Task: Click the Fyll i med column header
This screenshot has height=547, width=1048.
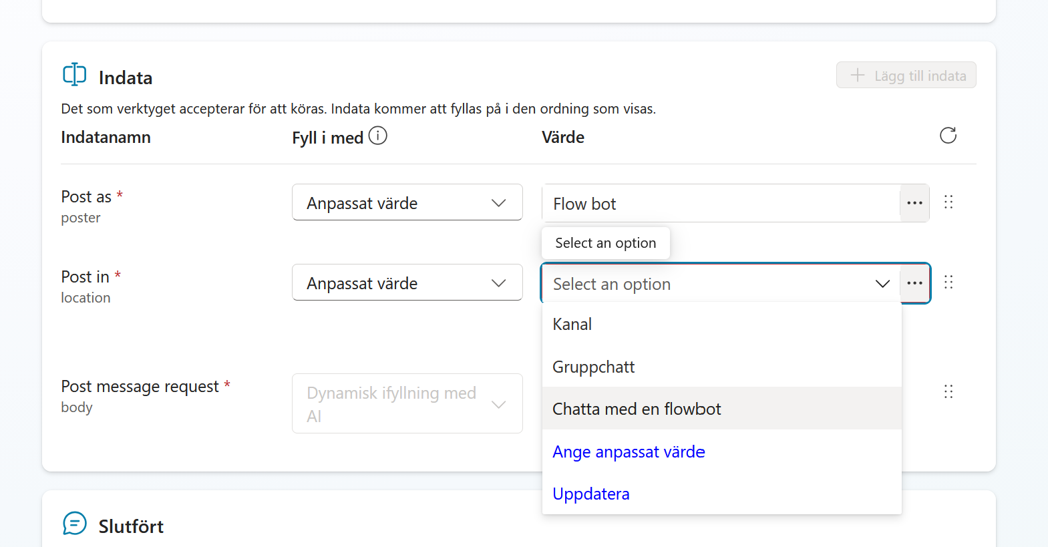Action: [x=328, y=138]
